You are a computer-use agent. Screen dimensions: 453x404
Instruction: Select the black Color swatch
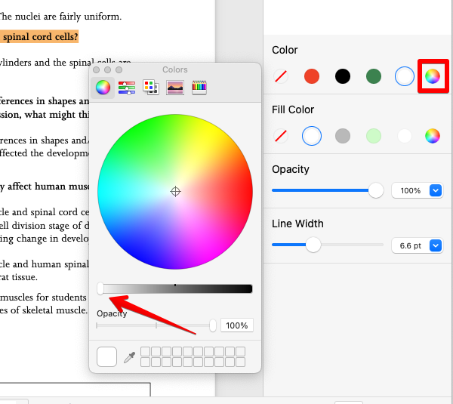343,76
